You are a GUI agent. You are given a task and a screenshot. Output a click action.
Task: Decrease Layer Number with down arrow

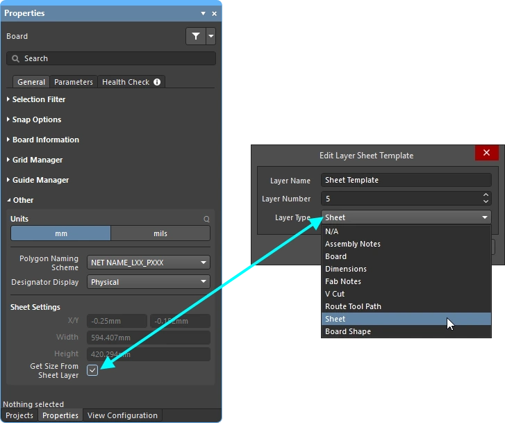pos(486,201)
